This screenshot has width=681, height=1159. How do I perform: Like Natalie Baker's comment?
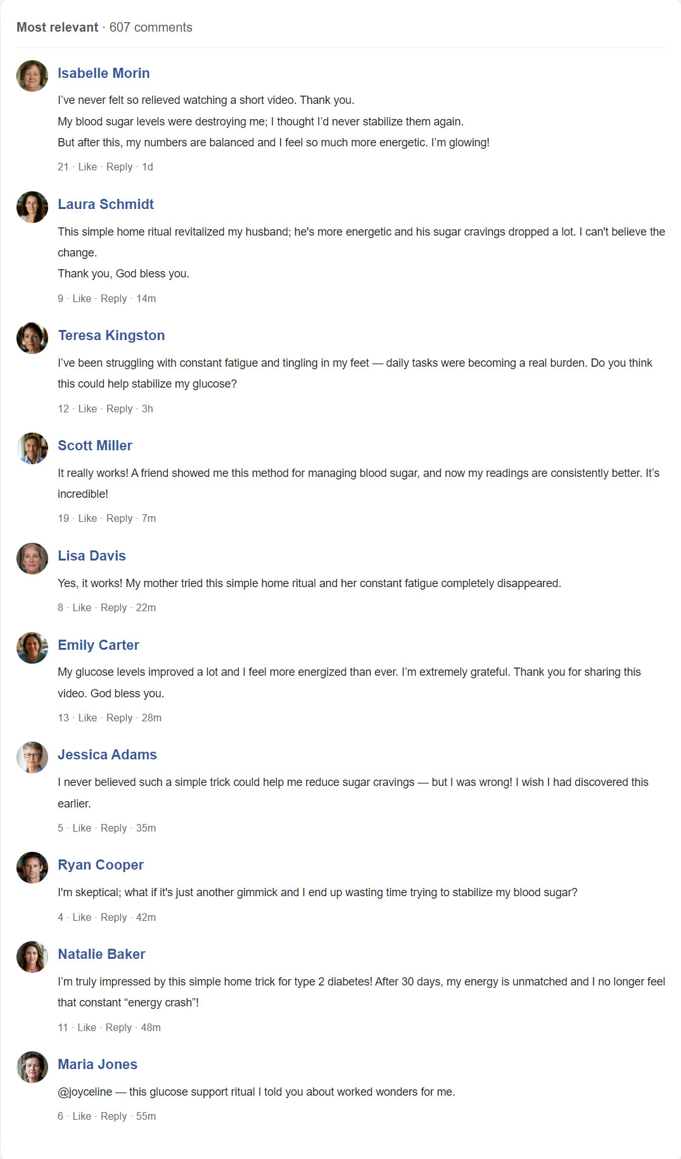coord(87,1028)
